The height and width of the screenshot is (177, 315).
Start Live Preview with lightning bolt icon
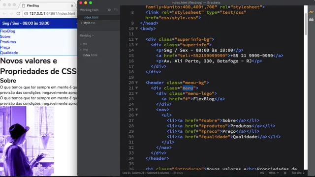click(311, 12)
